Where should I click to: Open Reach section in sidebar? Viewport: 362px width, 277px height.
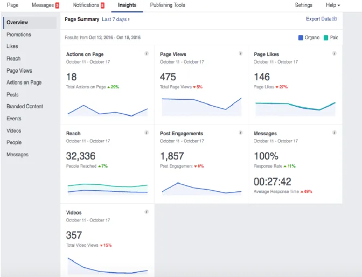[13, 59]
